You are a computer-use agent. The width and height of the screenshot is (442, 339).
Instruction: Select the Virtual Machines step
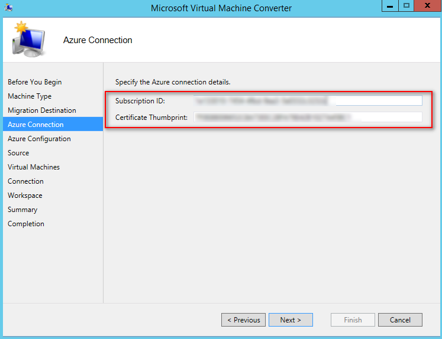point(34,167)
